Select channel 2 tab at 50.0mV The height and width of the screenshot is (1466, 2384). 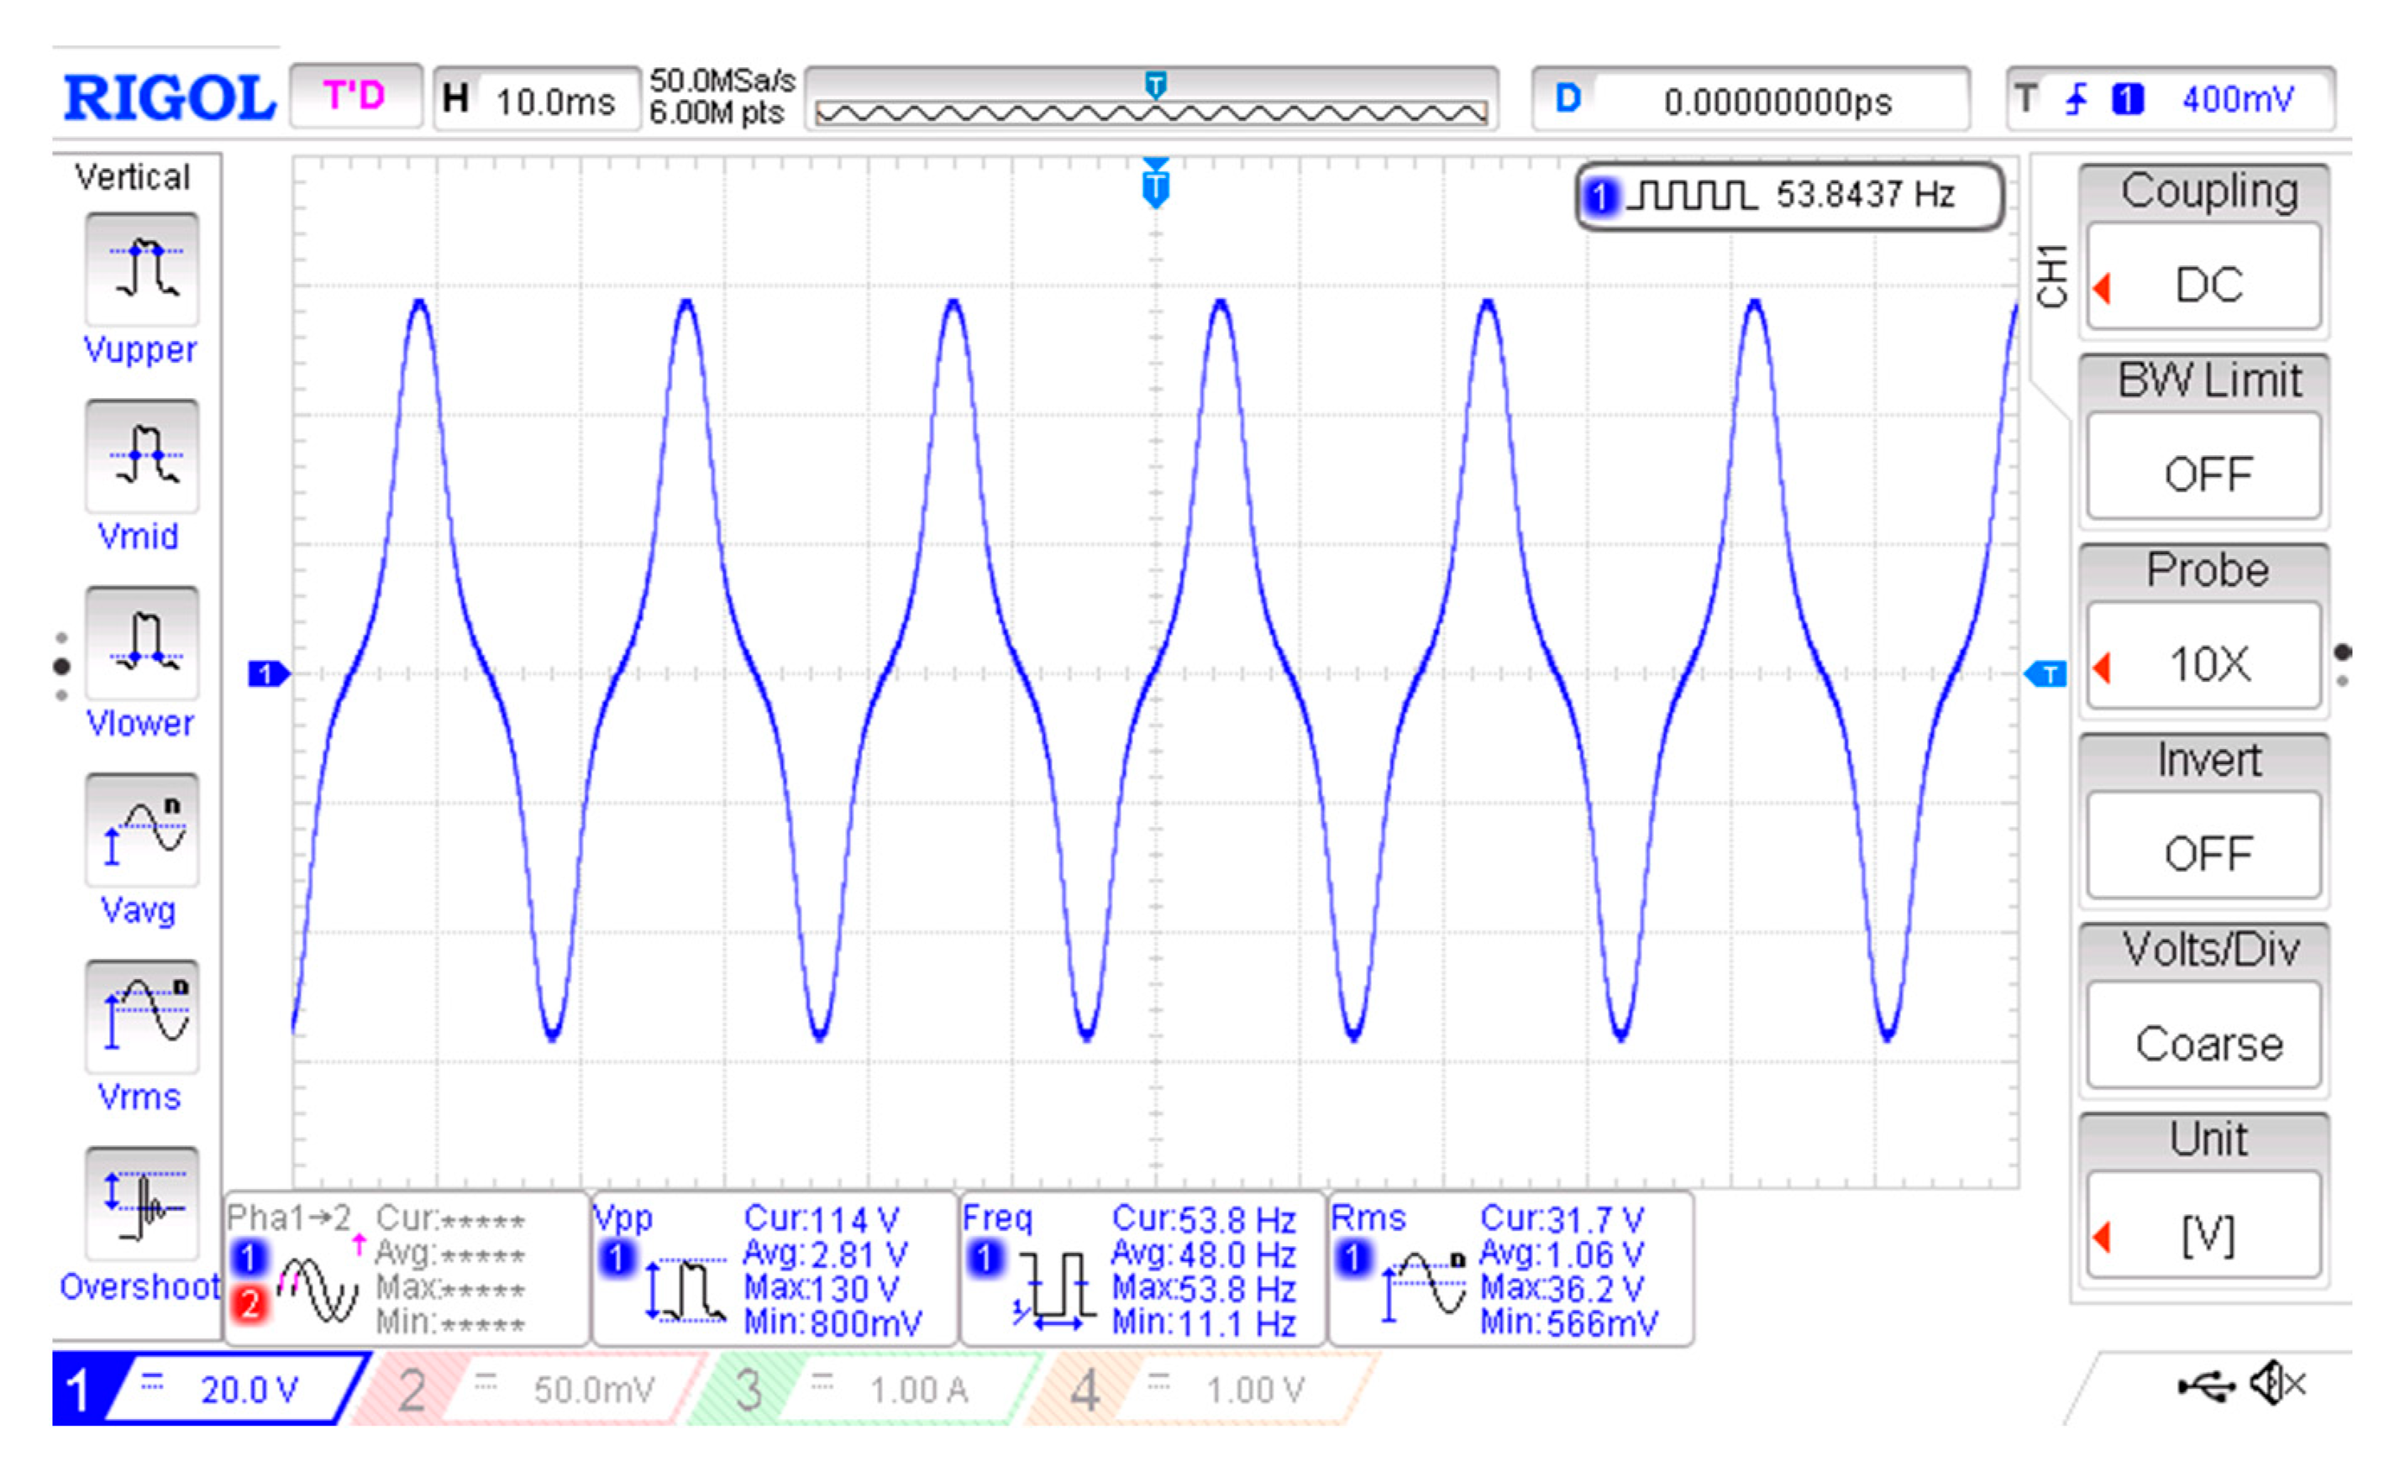(x=528, y=1390)
